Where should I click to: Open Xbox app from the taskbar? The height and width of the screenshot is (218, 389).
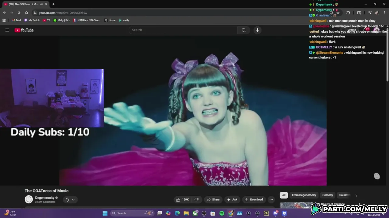click(195, 213)
